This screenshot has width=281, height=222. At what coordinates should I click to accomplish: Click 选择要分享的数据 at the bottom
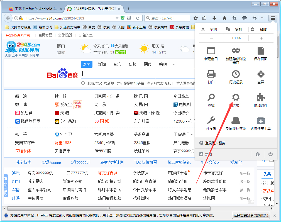pos(251,215)
